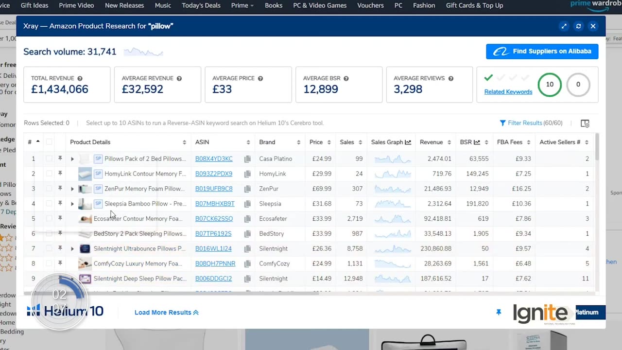
Task: Open PC & Video Games nav item
Action: 320,5
